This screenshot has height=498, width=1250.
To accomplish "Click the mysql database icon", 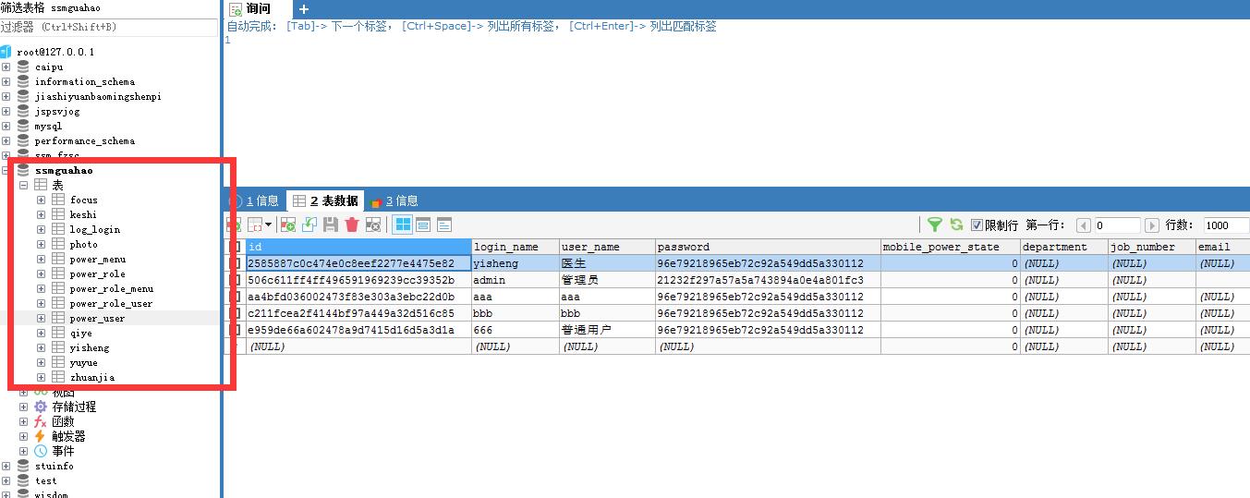I will [x=23, y=126].
